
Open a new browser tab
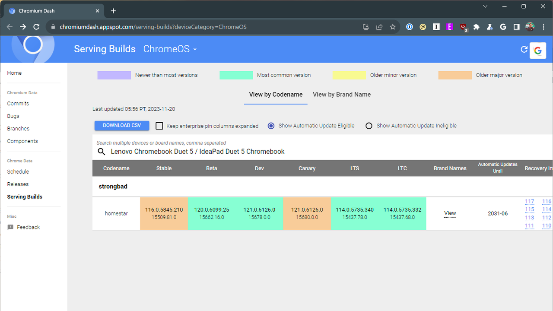point(113,11)
